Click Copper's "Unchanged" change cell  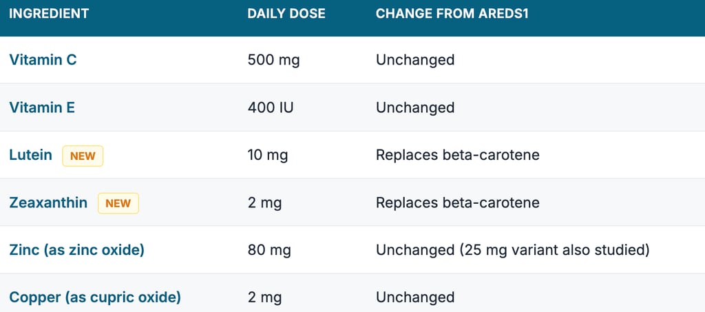[x=415, y=298]
